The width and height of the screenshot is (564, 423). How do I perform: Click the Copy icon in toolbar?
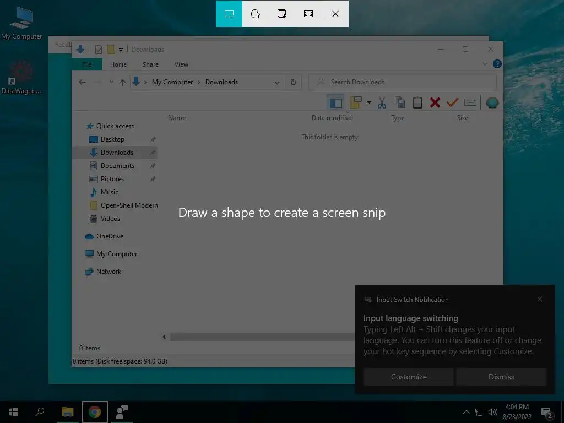point(400,103)
